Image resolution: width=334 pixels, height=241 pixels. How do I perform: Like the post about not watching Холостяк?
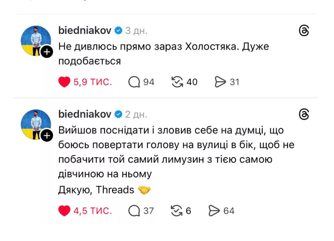[64, 82]
